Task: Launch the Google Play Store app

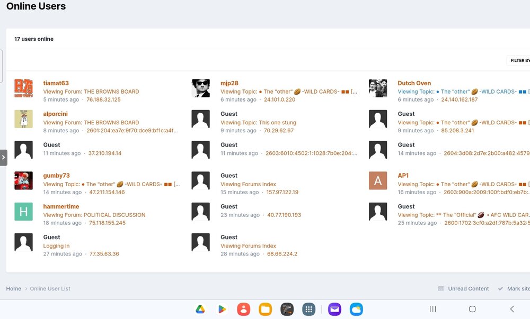Action: [x=222, y=309]
